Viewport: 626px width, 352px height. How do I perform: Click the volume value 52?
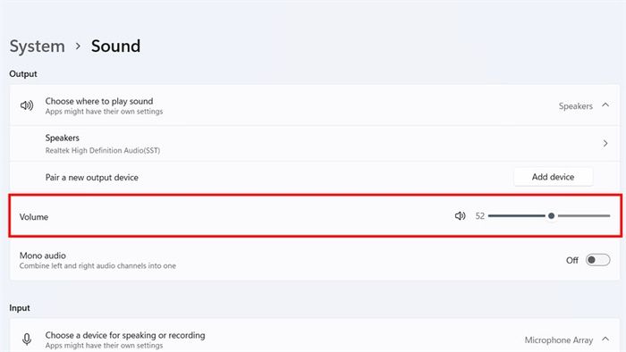tap(480, 216)
